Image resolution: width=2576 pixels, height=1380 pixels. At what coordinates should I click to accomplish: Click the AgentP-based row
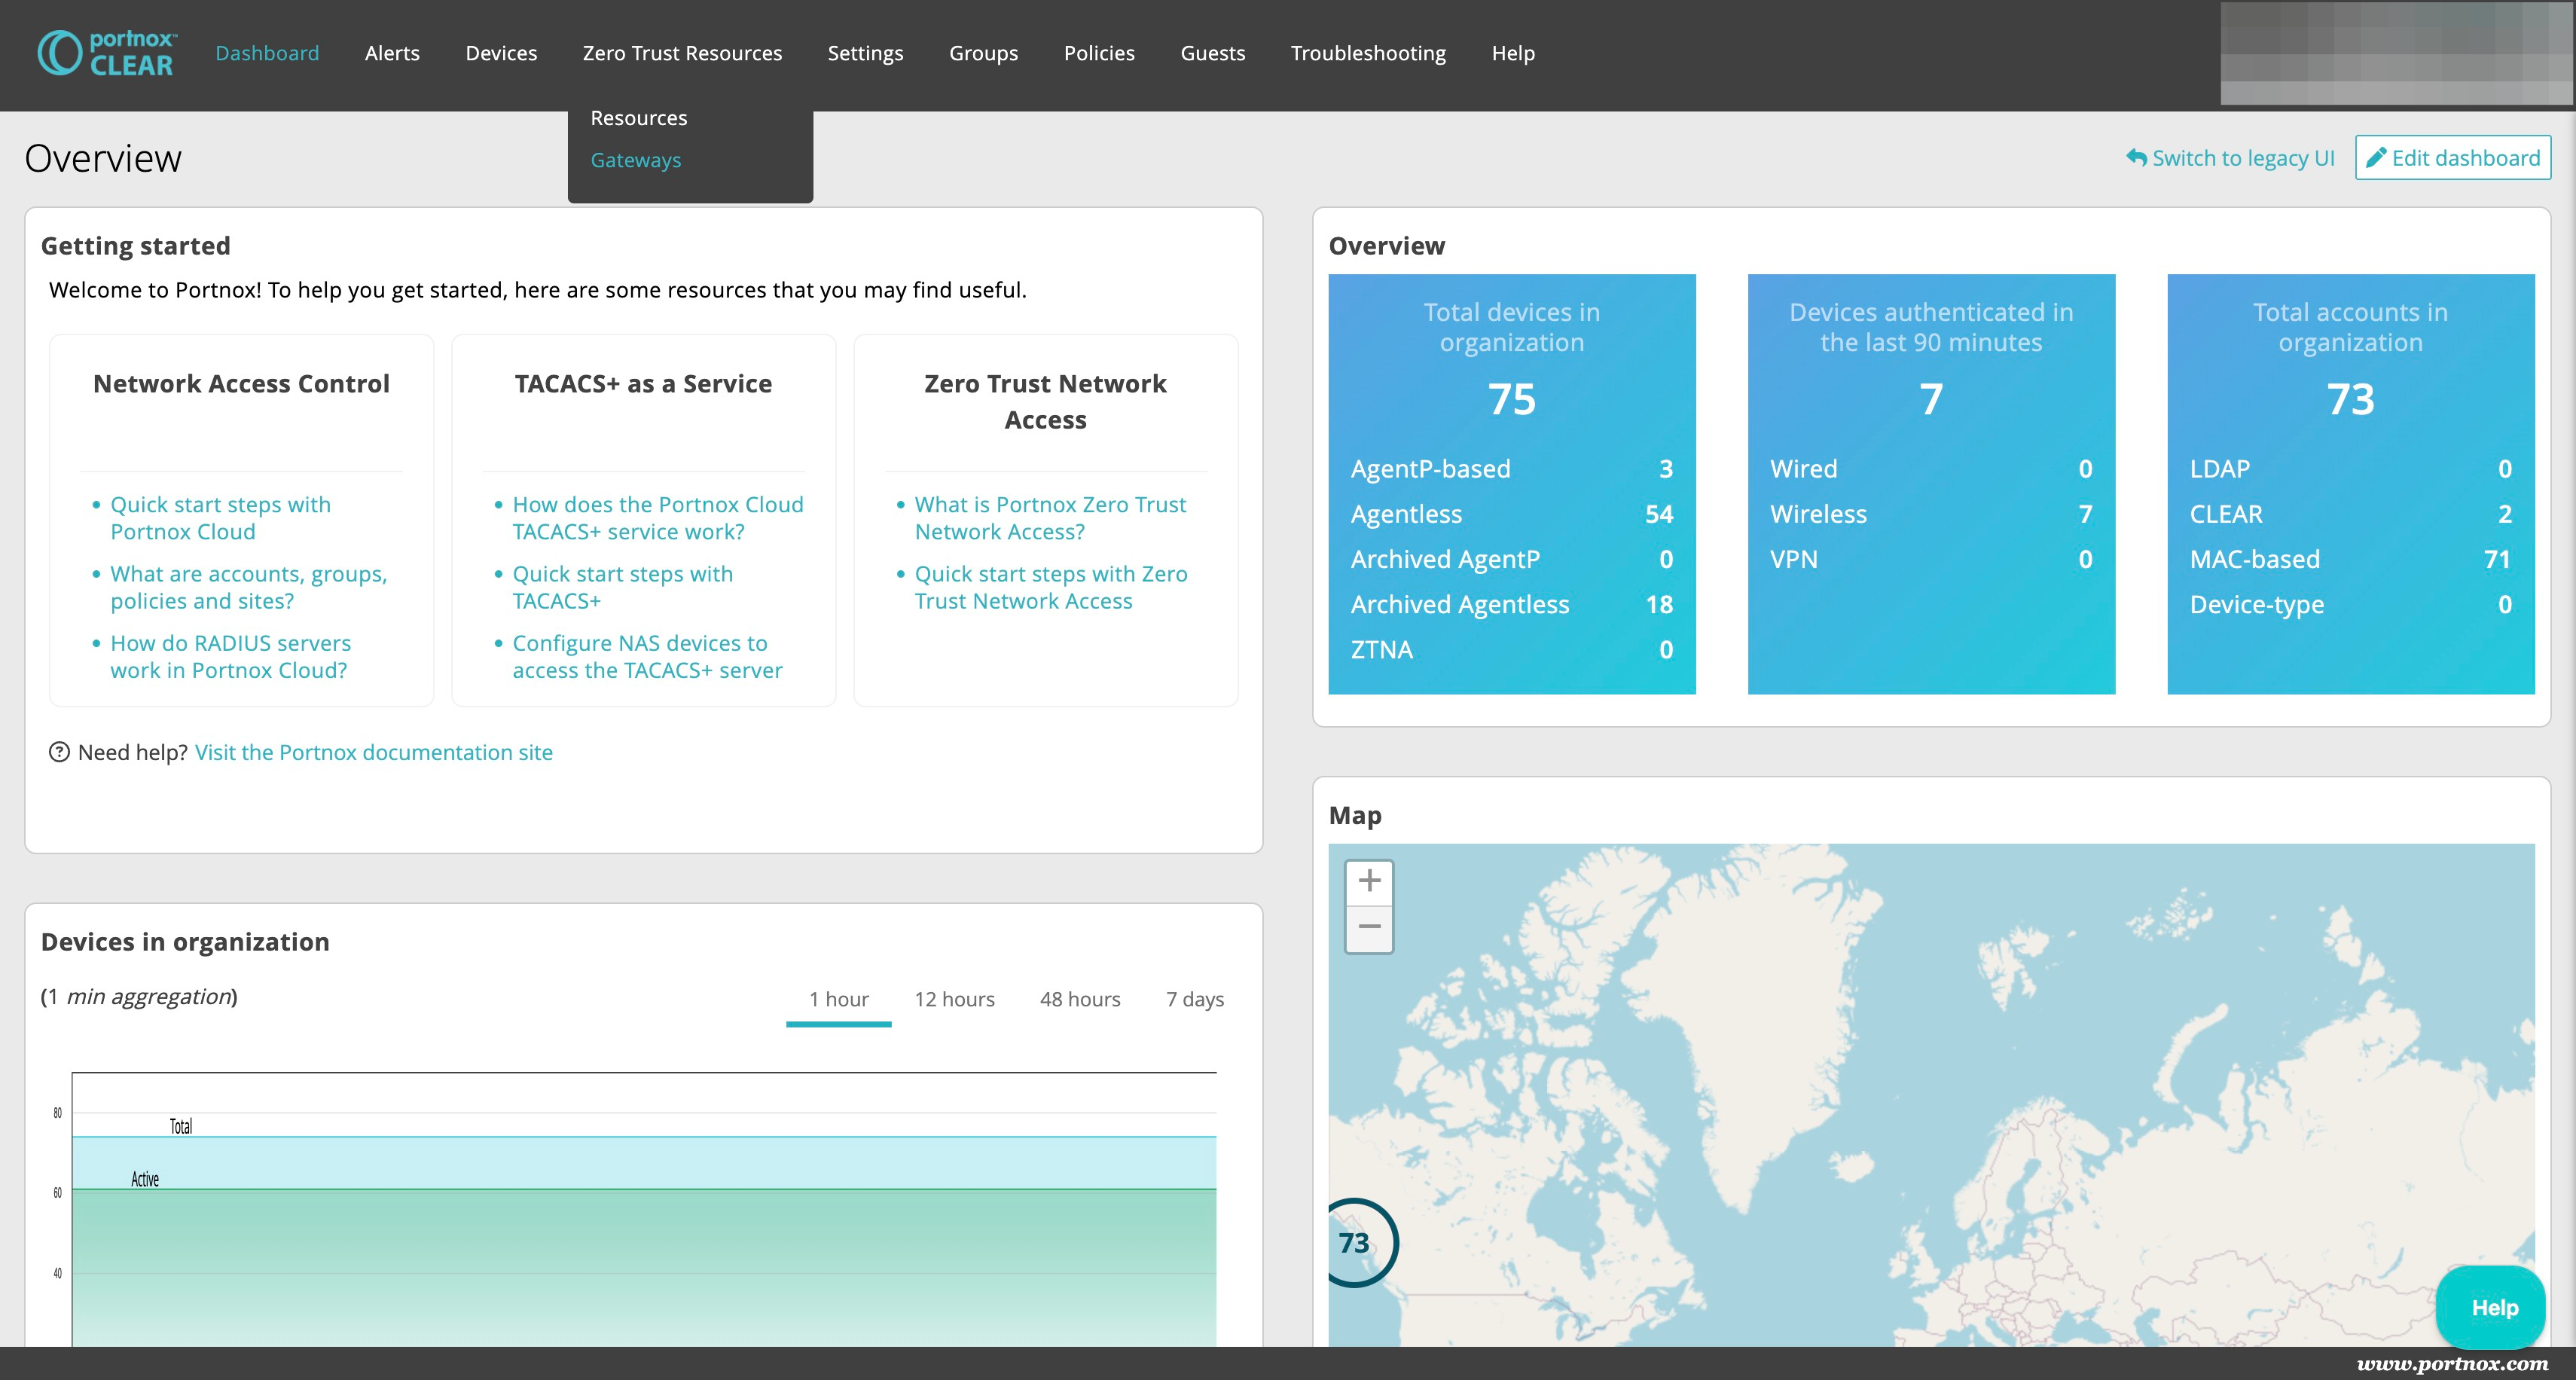coord(1511,469)
